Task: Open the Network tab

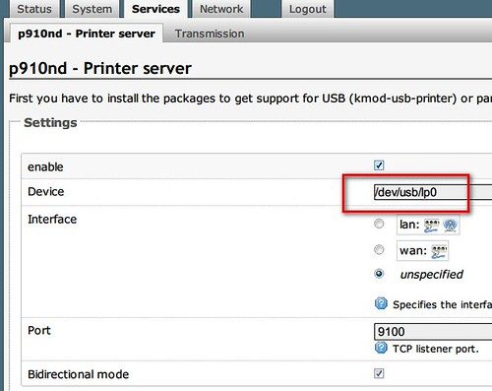Action: click(x=221, y=9)
